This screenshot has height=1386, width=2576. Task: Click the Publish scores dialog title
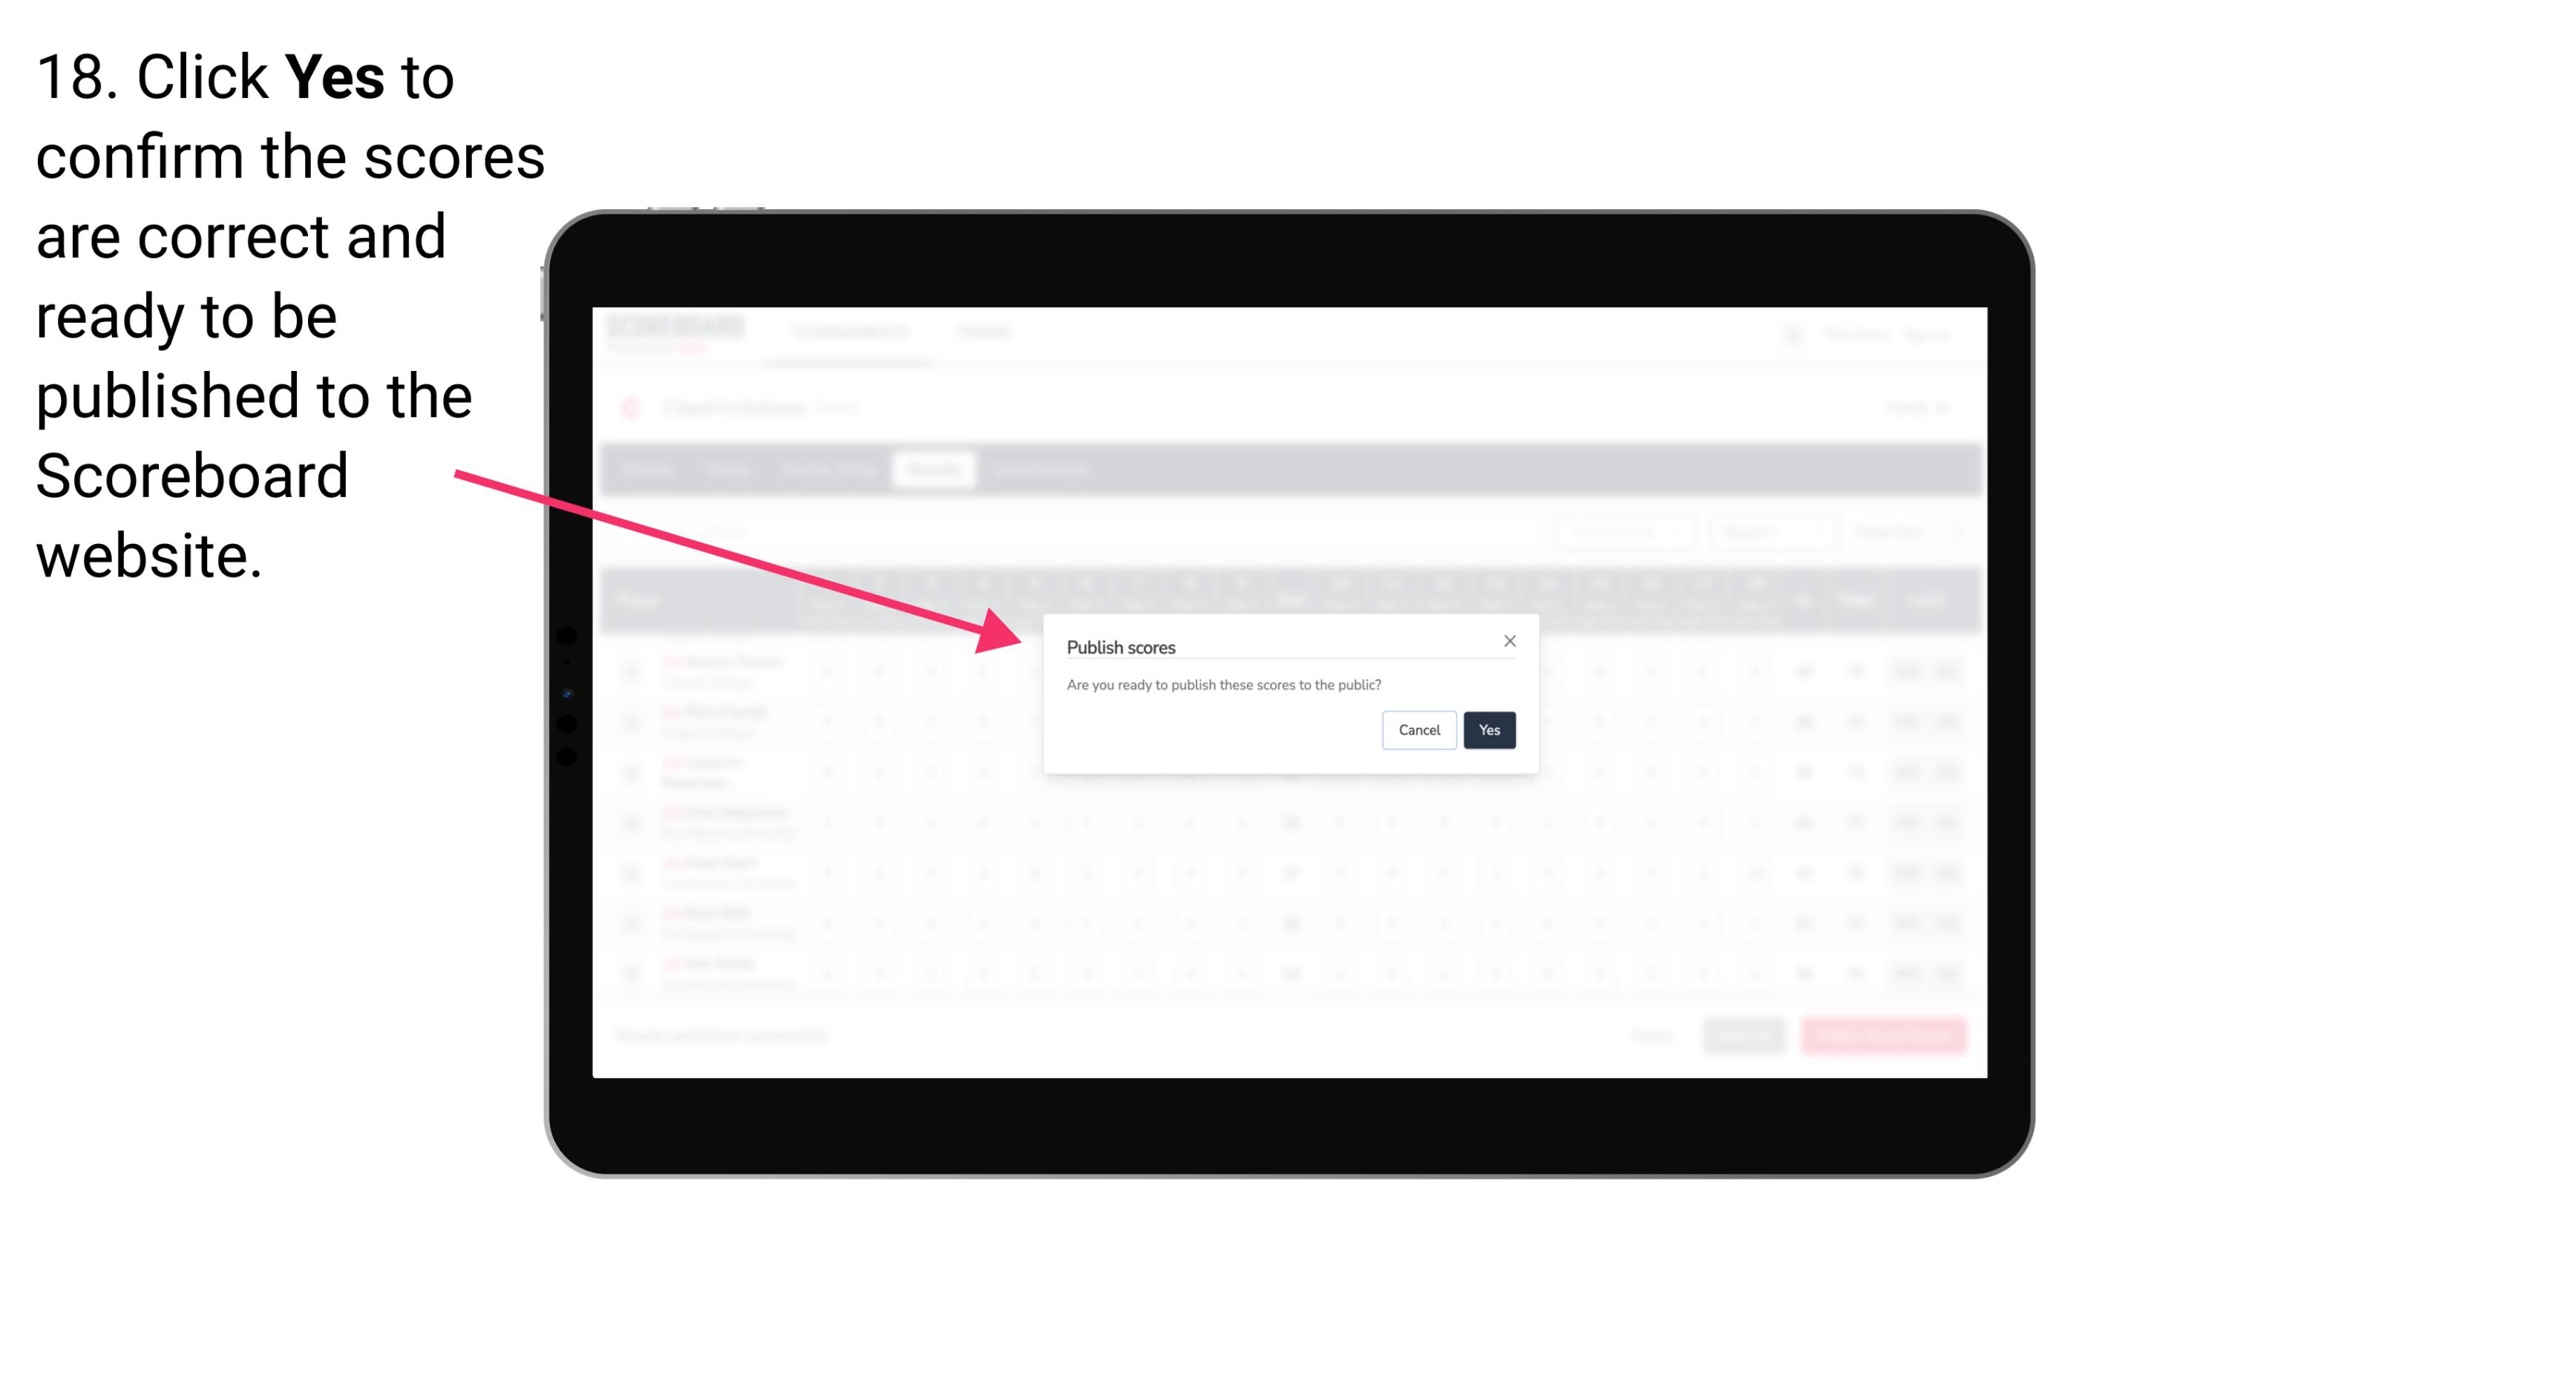pos(1121,646)
